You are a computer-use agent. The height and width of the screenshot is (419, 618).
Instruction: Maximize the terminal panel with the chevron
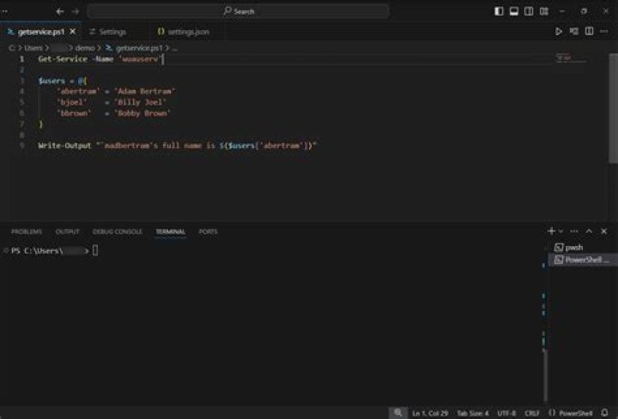point(589,231)
